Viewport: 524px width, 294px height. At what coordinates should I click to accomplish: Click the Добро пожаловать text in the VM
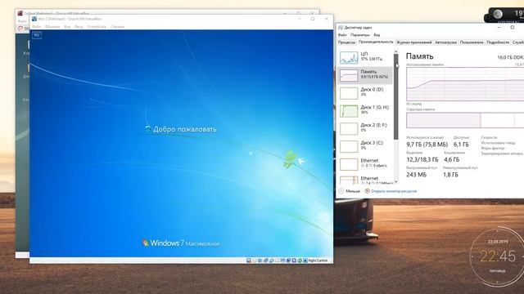185,129
